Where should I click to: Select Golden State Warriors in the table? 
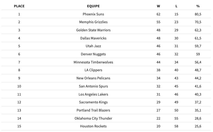click(93, 30)
